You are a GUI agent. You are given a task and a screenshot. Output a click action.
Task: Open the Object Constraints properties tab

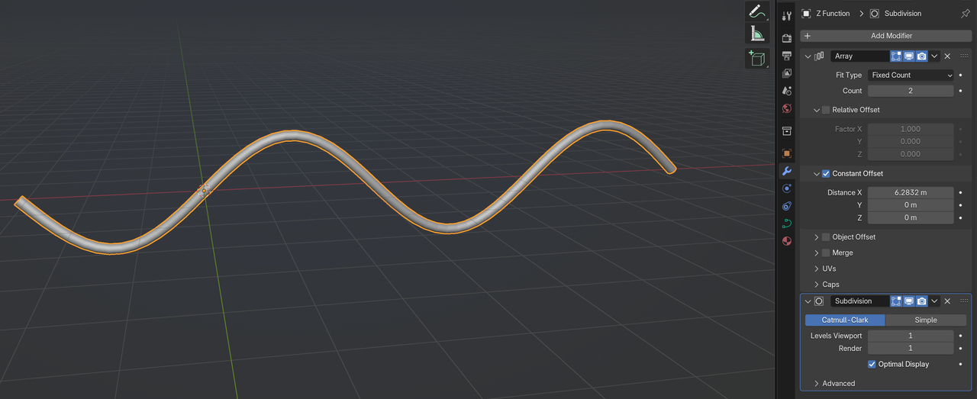pyautogui.click(x=787, y=206)
